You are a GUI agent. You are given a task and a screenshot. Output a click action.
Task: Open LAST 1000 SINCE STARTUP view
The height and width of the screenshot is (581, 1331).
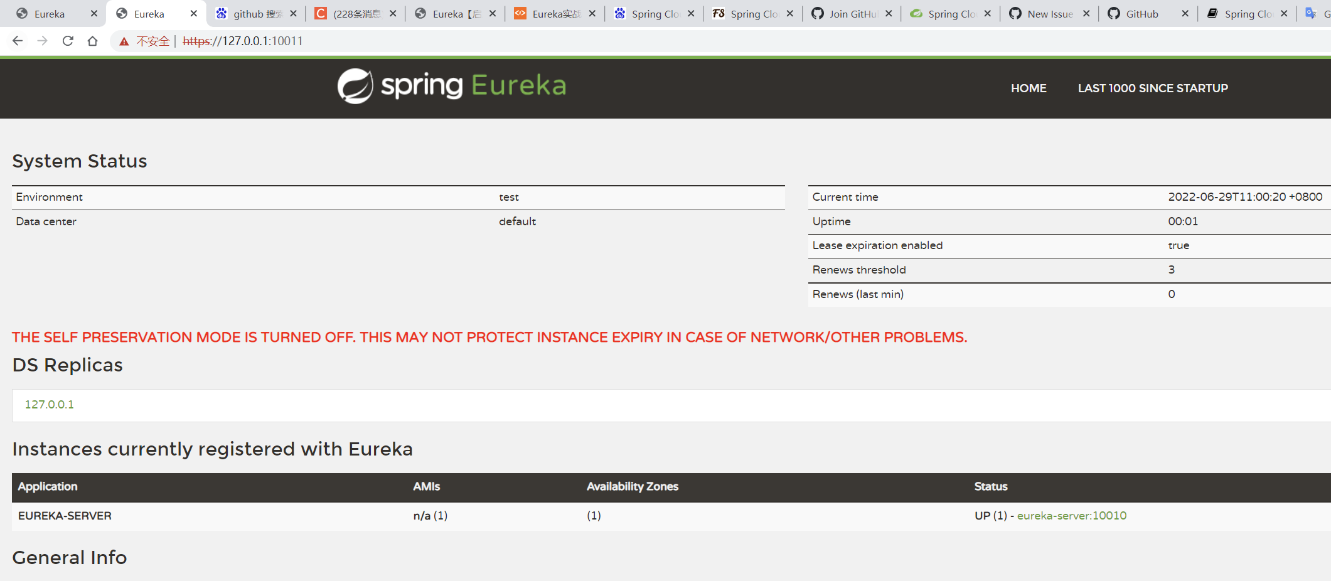coord(1153,88)
